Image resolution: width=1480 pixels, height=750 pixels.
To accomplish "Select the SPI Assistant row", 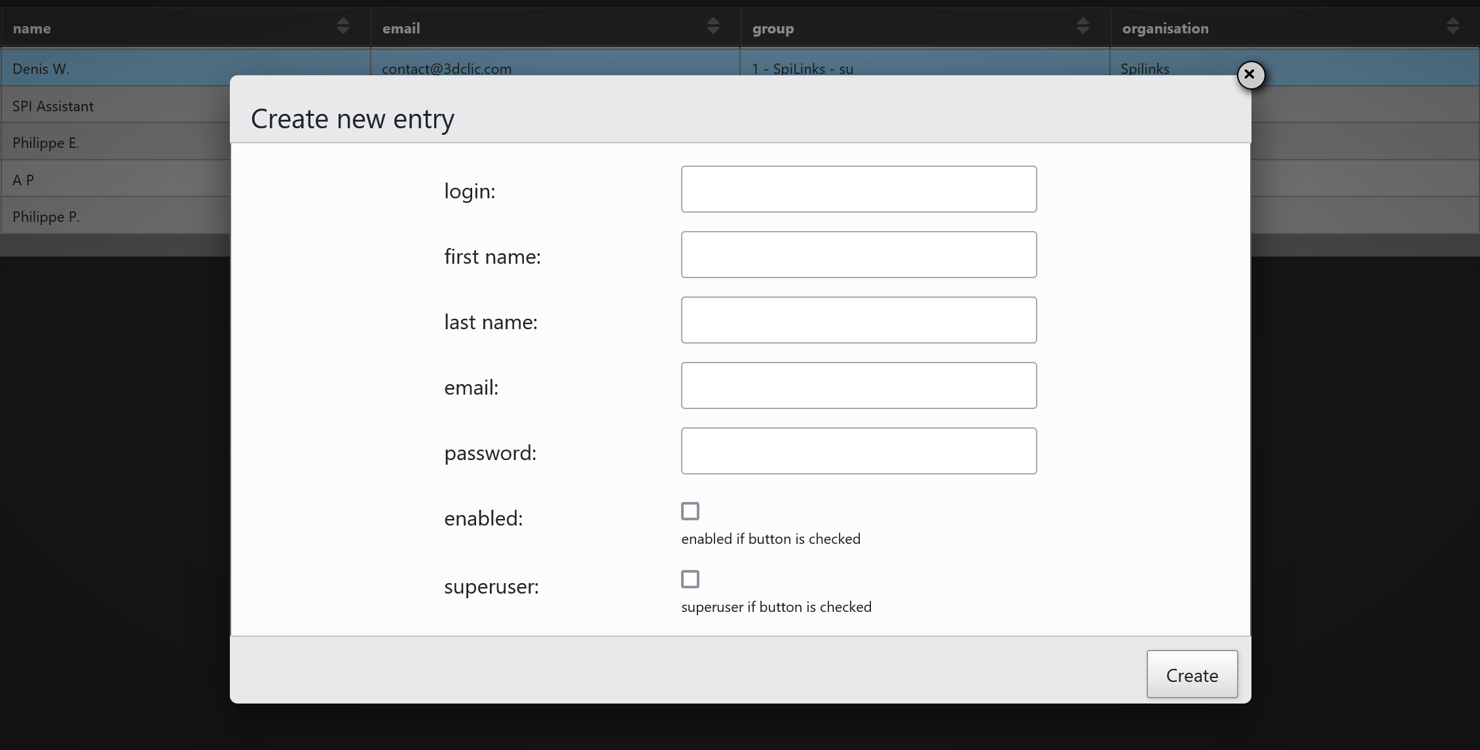I will pyautogui.click(x=53, y=106).
